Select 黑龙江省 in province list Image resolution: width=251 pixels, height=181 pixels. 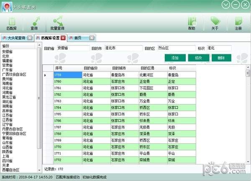pyautogui.click(x=9, y=97)
